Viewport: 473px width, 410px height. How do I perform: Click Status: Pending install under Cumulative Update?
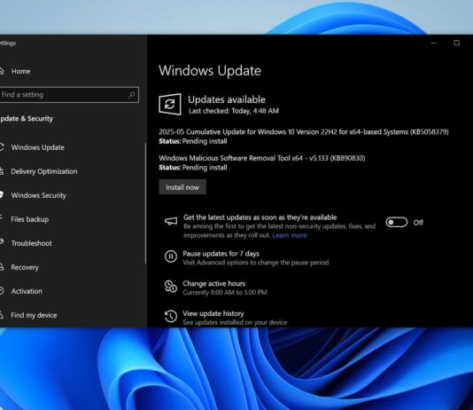click(193, 141)
